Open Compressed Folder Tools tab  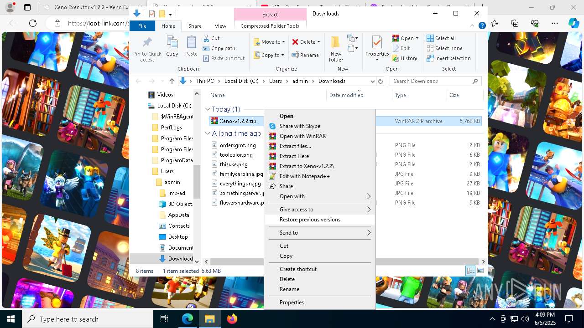[270, 26]
